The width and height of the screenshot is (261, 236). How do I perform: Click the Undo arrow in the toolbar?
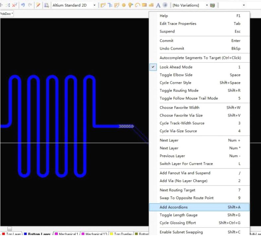coord(23,5)
